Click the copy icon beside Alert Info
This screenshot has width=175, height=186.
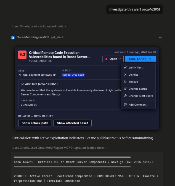pyautogui.click(x=23, y=84)
